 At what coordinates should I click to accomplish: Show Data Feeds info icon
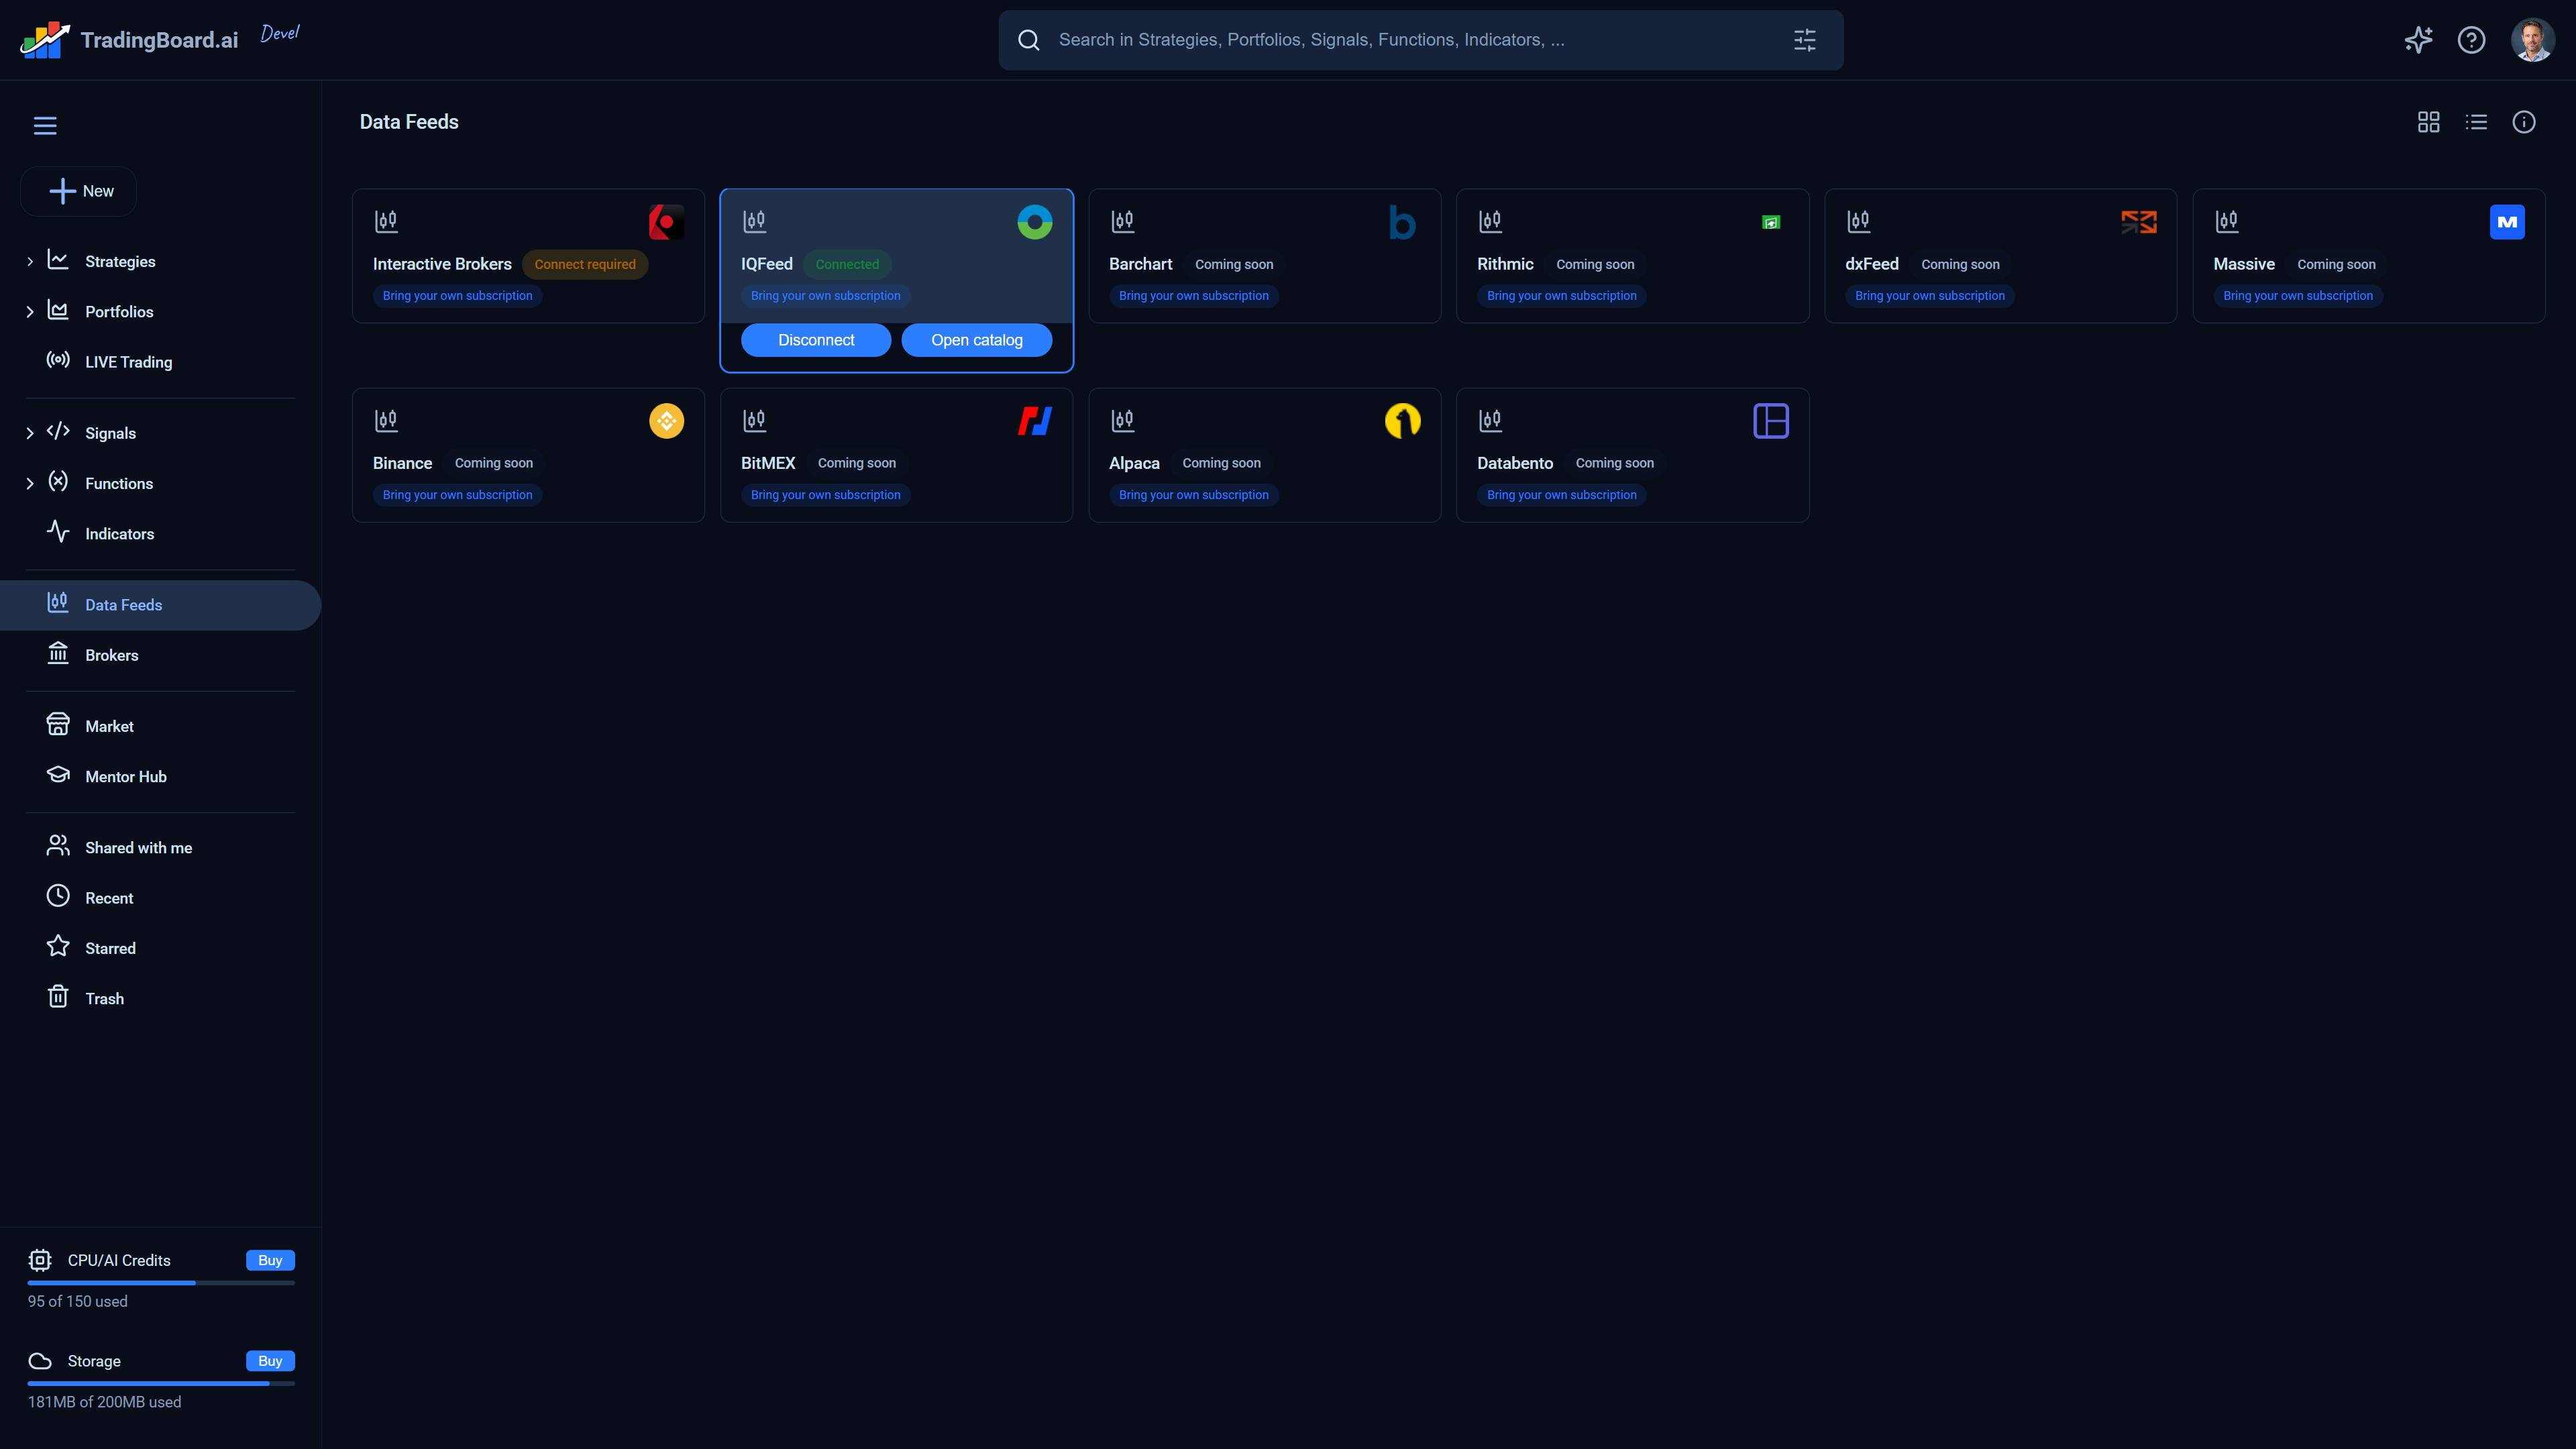tap(2524, 122)
